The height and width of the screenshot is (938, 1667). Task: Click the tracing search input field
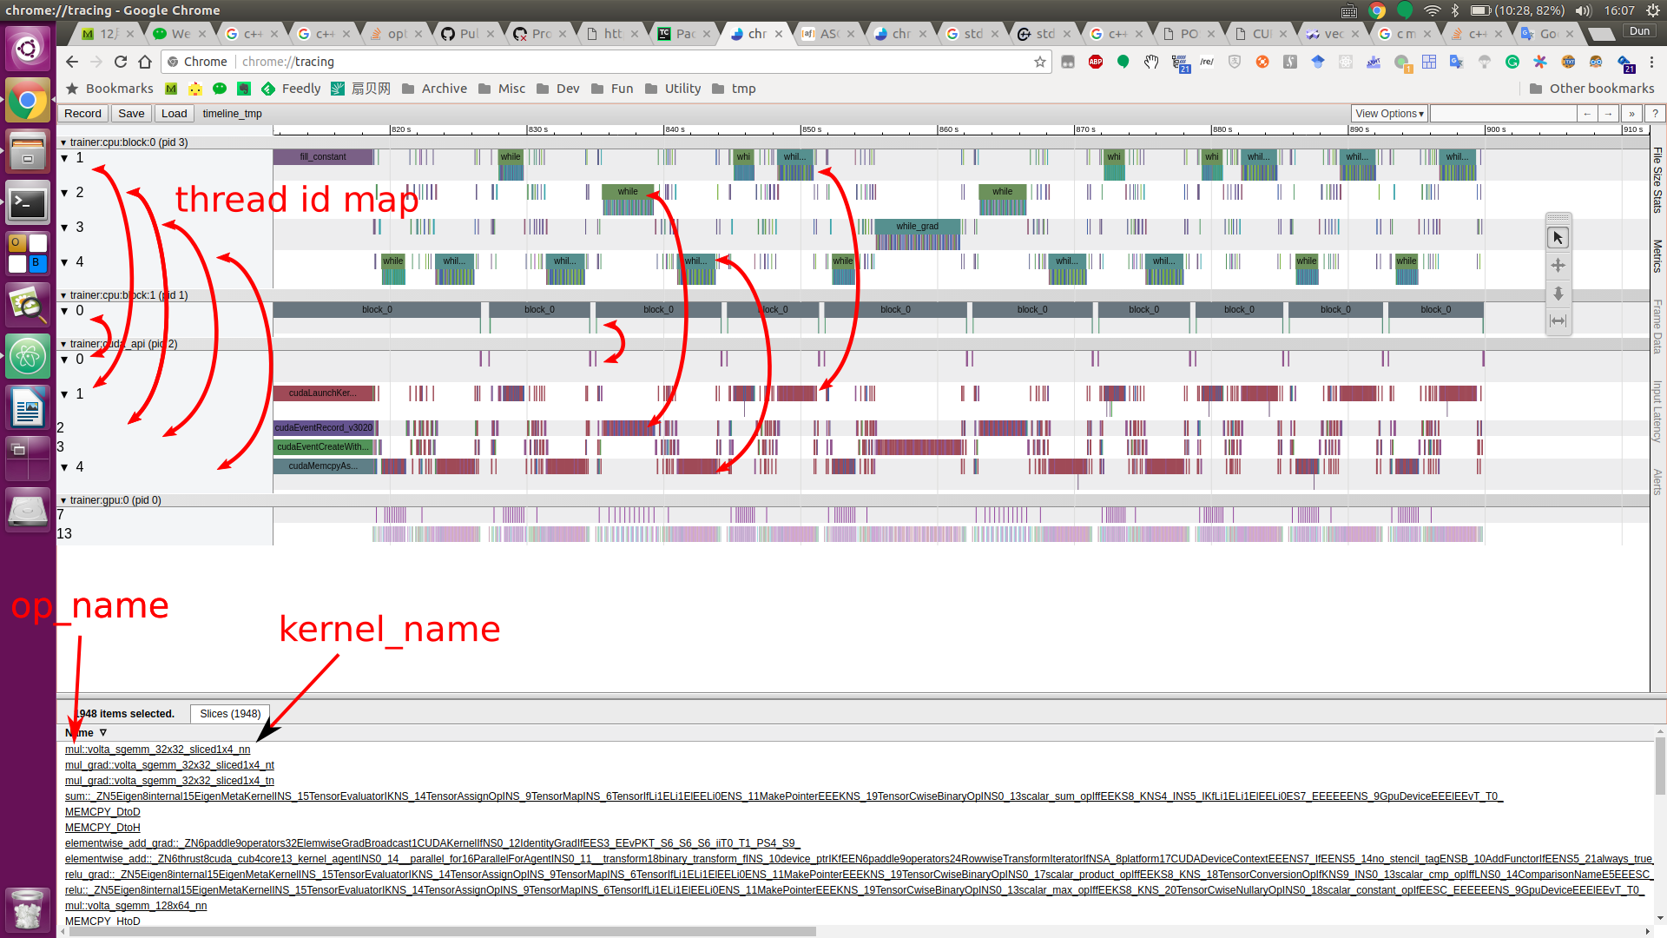1503,114
